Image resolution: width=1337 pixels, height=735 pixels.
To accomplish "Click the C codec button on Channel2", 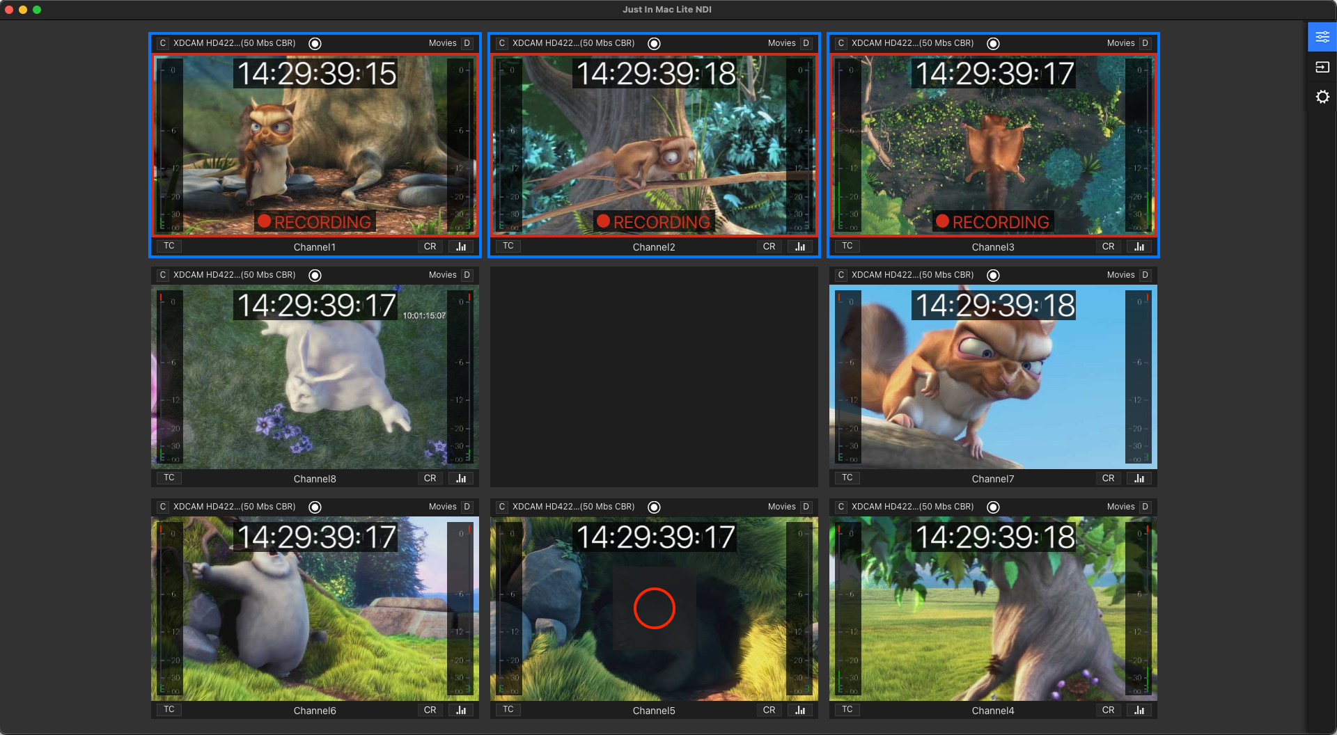I will pos(501,43).
